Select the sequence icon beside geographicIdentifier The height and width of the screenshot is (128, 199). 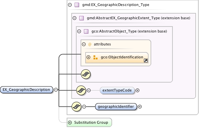pyautogui.click(x=76, y=106)
